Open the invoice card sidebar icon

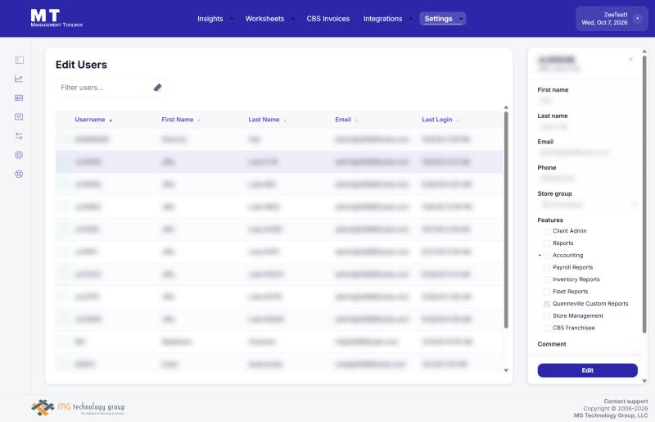pos(19,116)
